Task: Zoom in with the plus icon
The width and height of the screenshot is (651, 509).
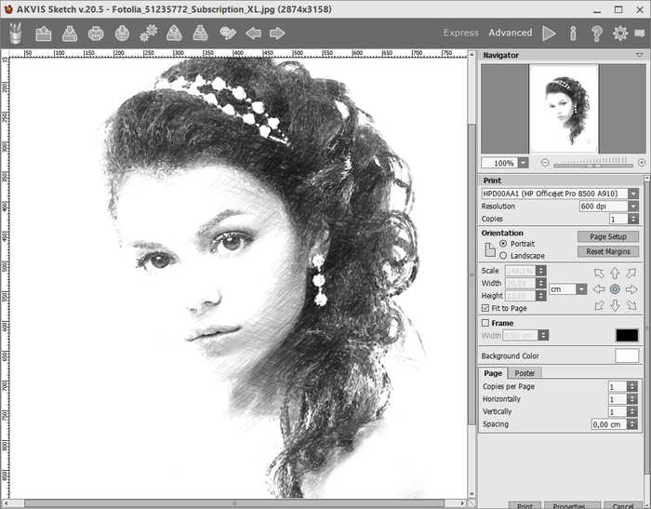Action: tap(642, 163)
